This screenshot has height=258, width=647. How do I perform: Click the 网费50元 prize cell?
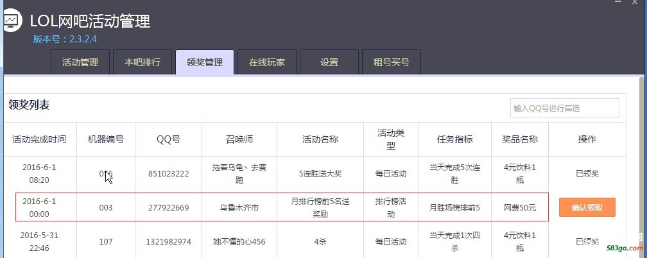pos(520,208)
